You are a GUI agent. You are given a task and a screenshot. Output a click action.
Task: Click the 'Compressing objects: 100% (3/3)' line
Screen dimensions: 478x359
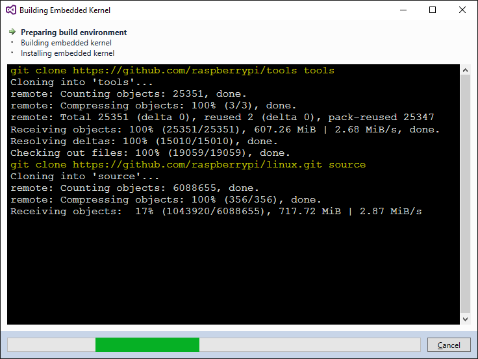pos(153,106)
